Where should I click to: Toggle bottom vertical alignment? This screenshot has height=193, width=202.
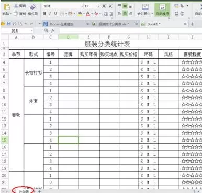point(130,6)
